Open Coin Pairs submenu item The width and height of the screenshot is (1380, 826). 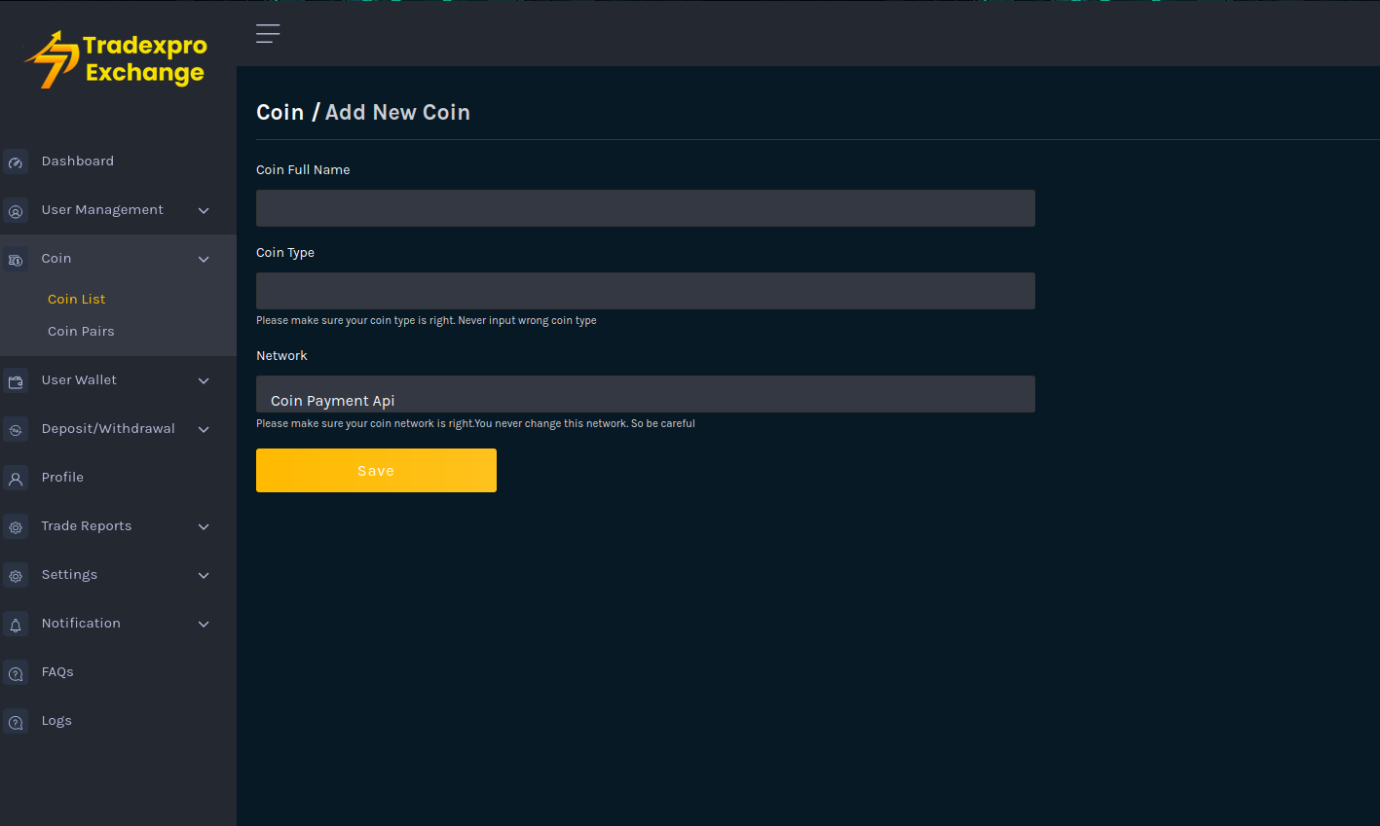tap(81, 332)
